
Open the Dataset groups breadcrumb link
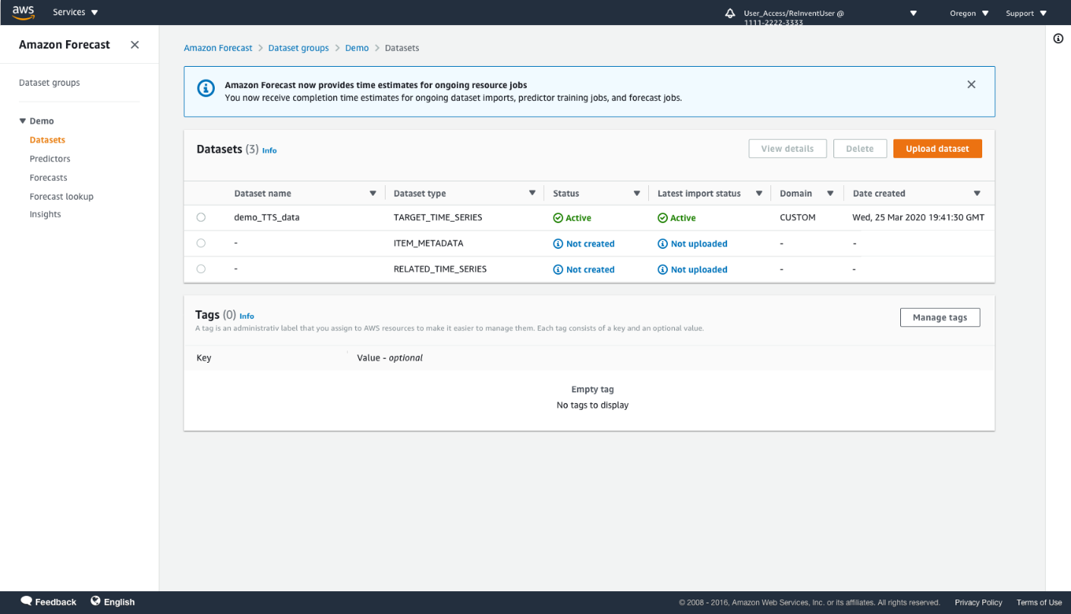pos(298,48)
